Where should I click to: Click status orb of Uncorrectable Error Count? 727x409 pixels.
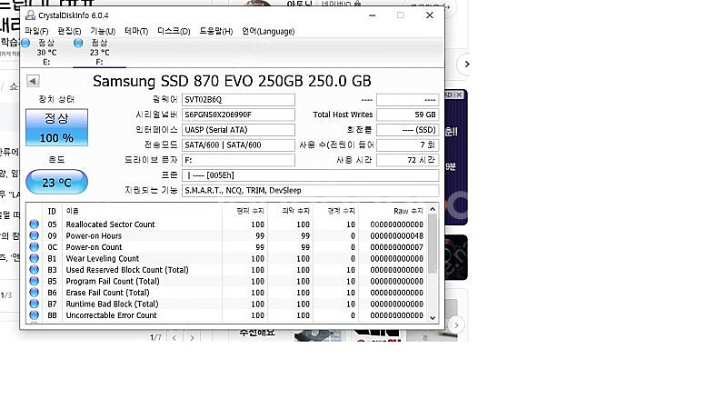tap(34, 314)
